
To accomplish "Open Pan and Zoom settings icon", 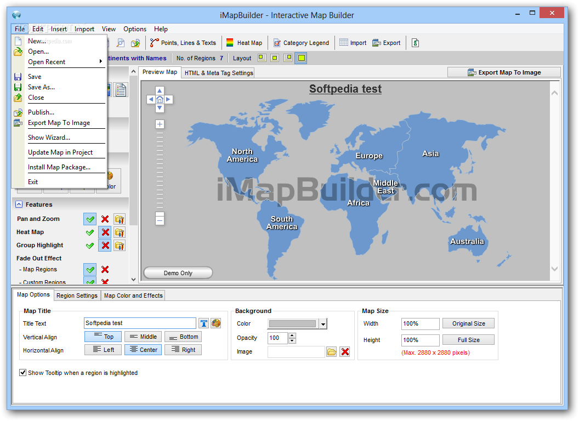I will (x=120, y=219).
